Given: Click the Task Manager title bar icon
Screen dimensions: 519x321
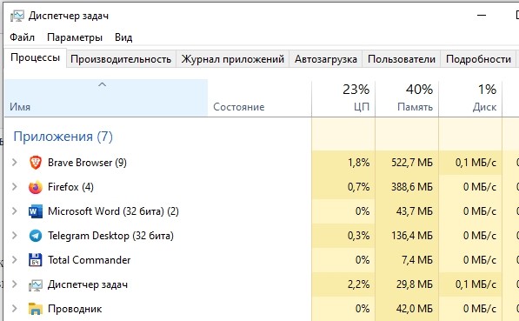Looking at the screenshot, I should point(17,16).
